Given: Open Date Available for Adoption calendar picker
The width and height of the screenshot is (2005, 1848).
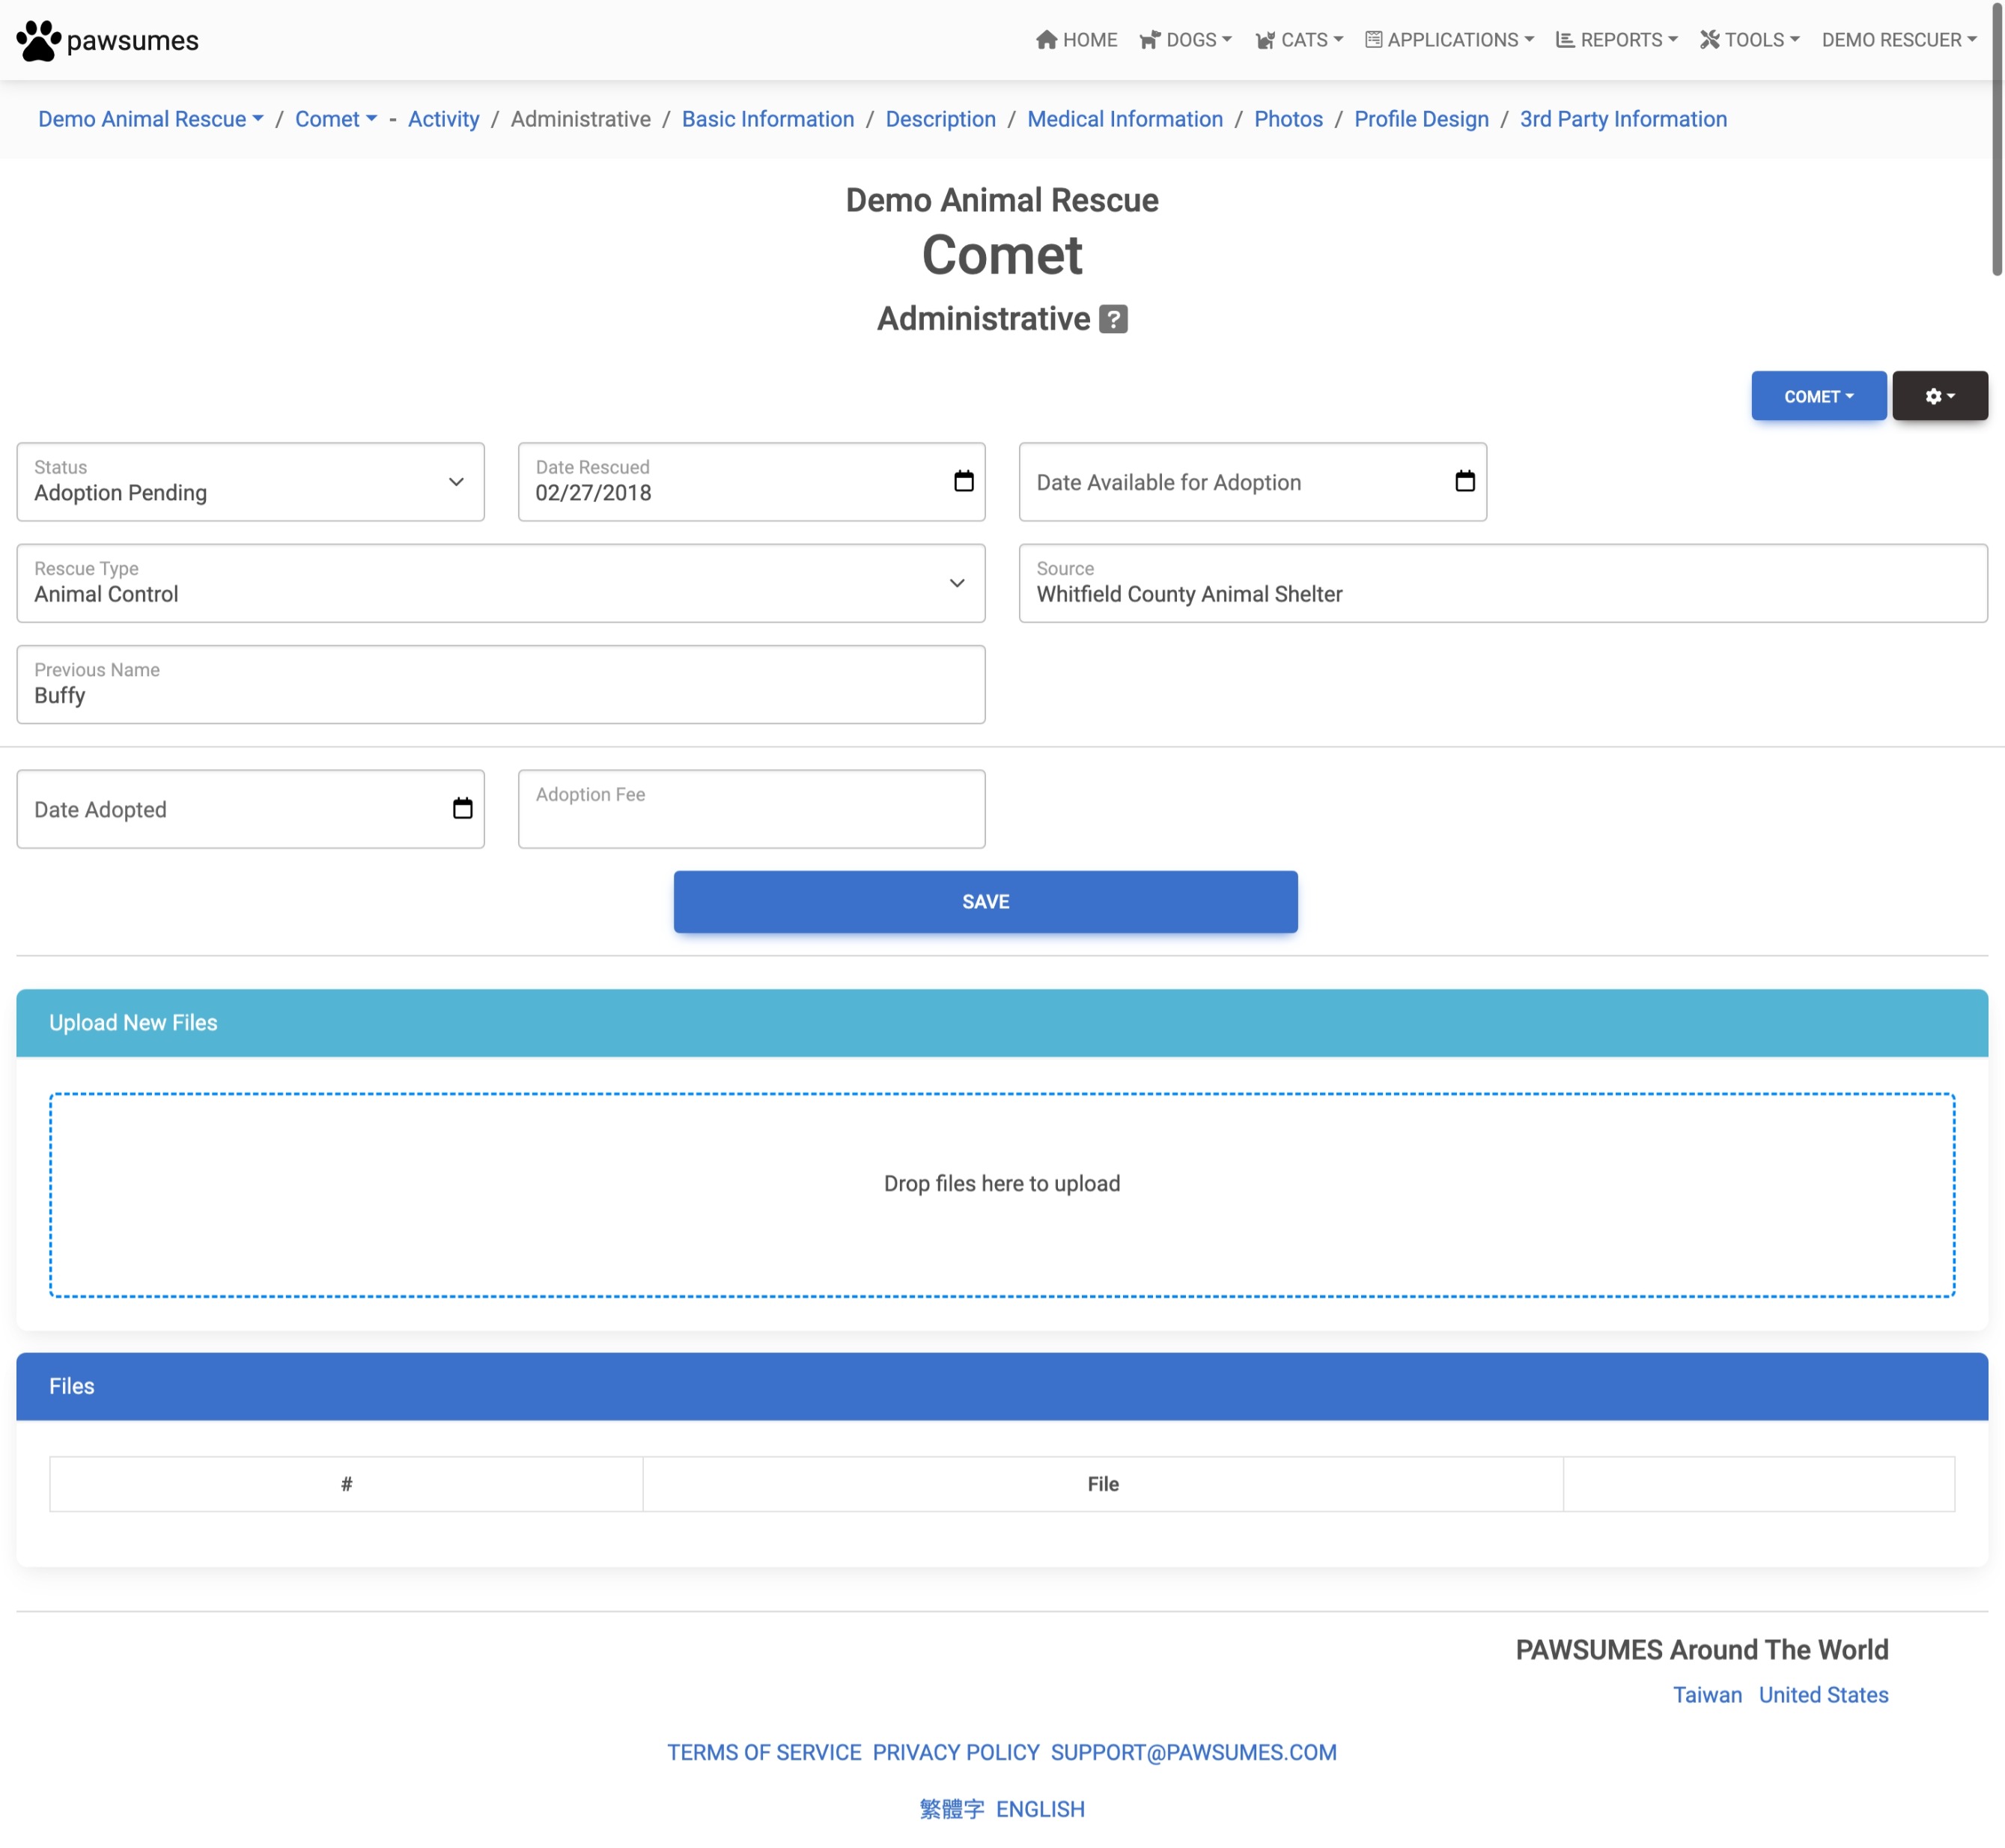Looking at the screenshot, I should (x=1464, y=481).
